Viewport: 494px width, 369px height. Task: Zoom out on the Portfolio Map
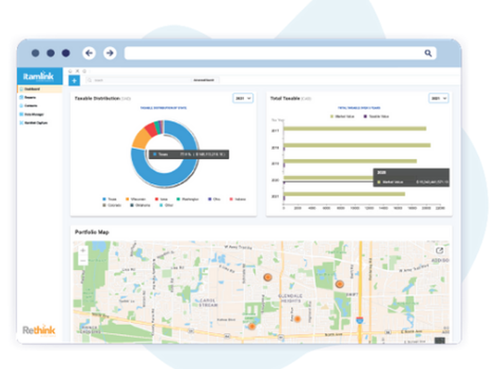(x=82, y=260)
